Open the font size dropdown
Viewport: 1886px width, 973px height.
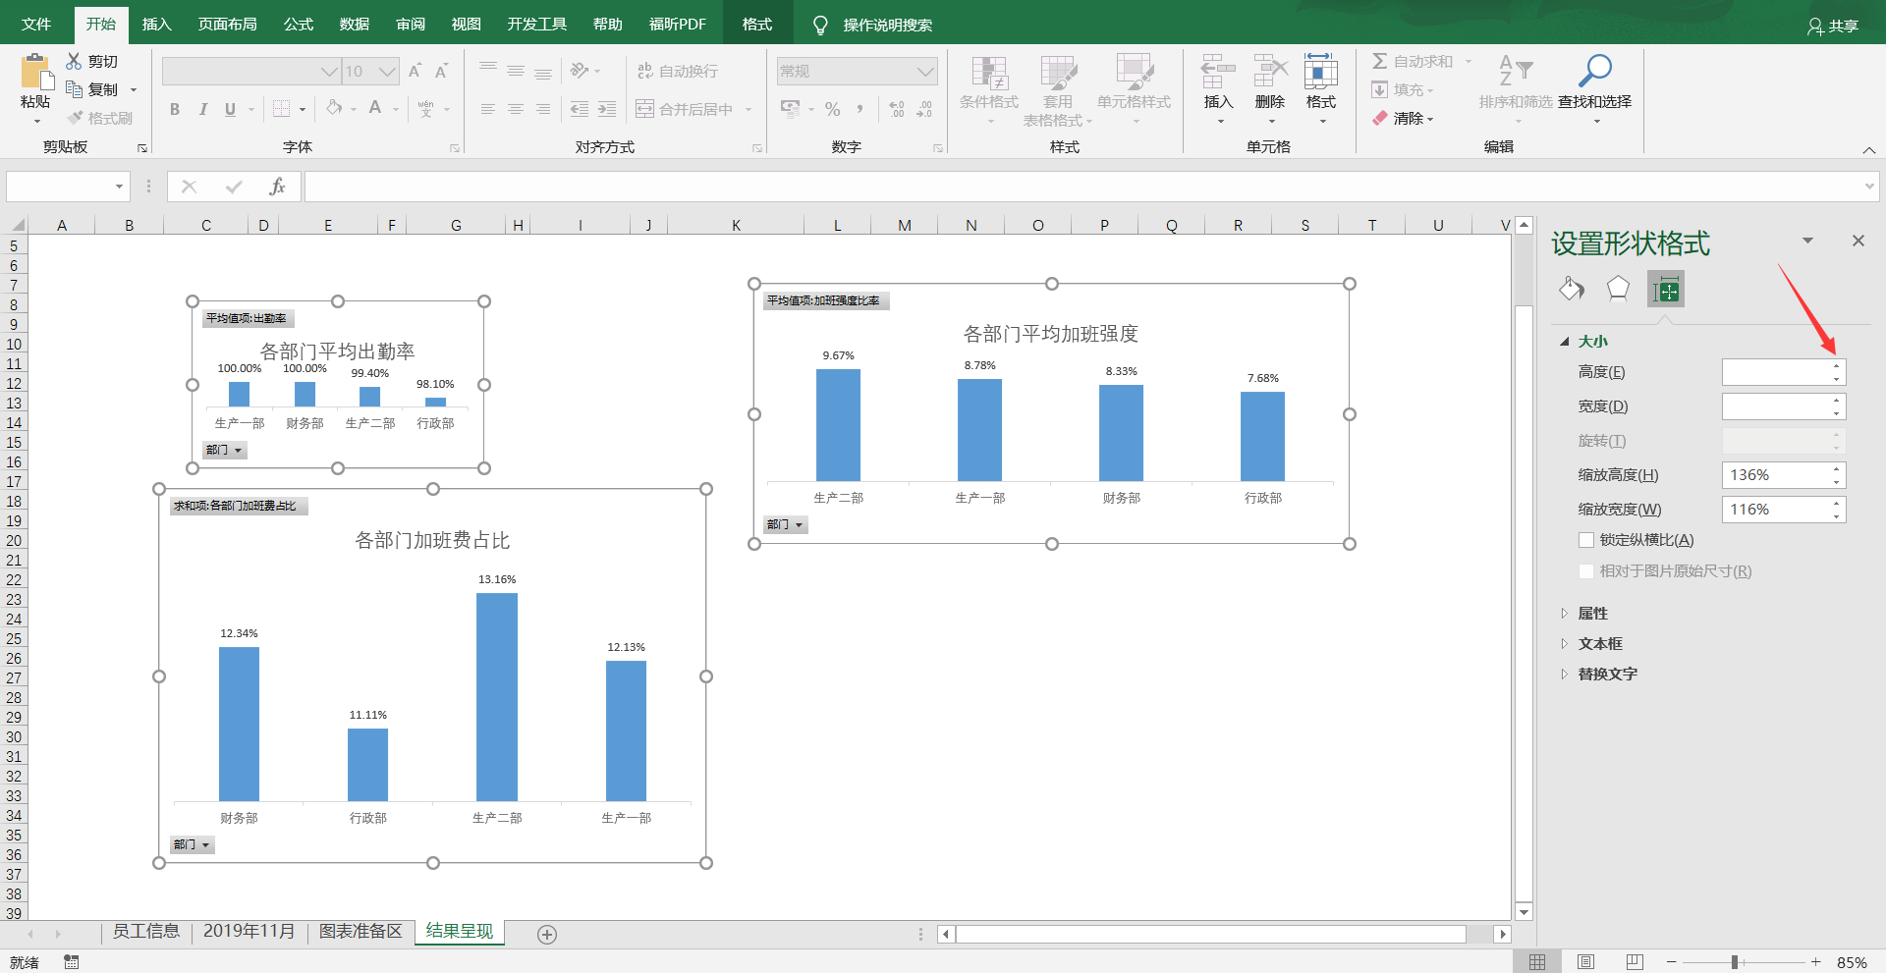click(x=388, y=71)
